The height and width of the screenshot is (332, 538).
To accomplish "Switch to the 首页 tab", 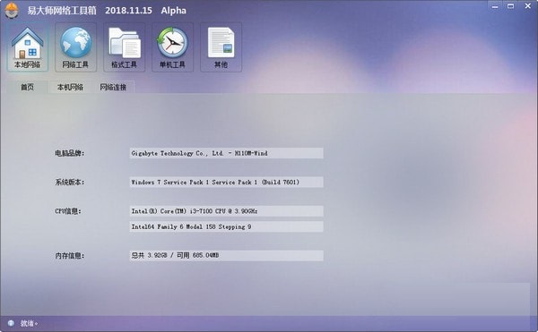I will (27, 88).
